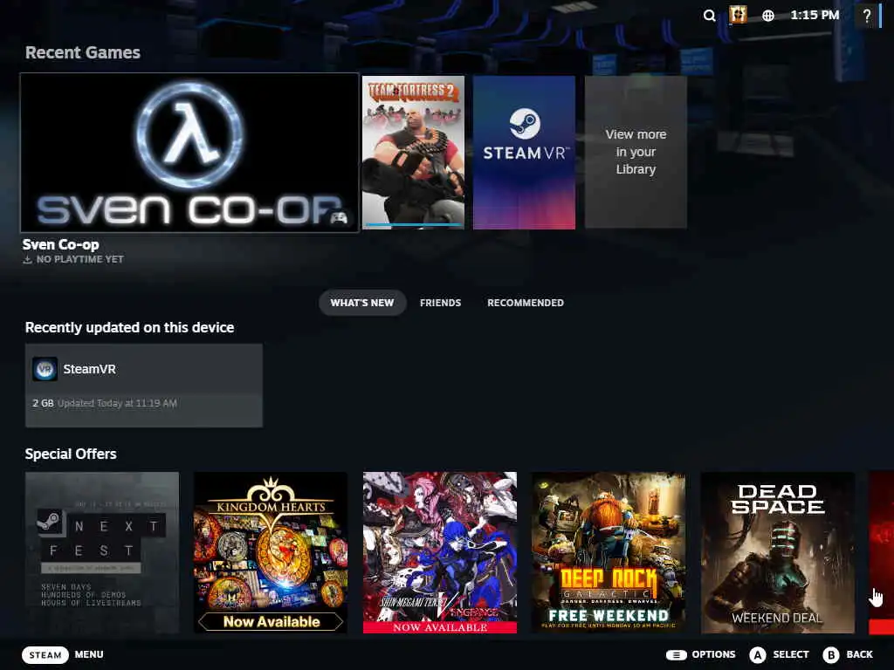Switch to the Recommended tab
Viewport: 894px width, 670px height.
click(525, 303)
